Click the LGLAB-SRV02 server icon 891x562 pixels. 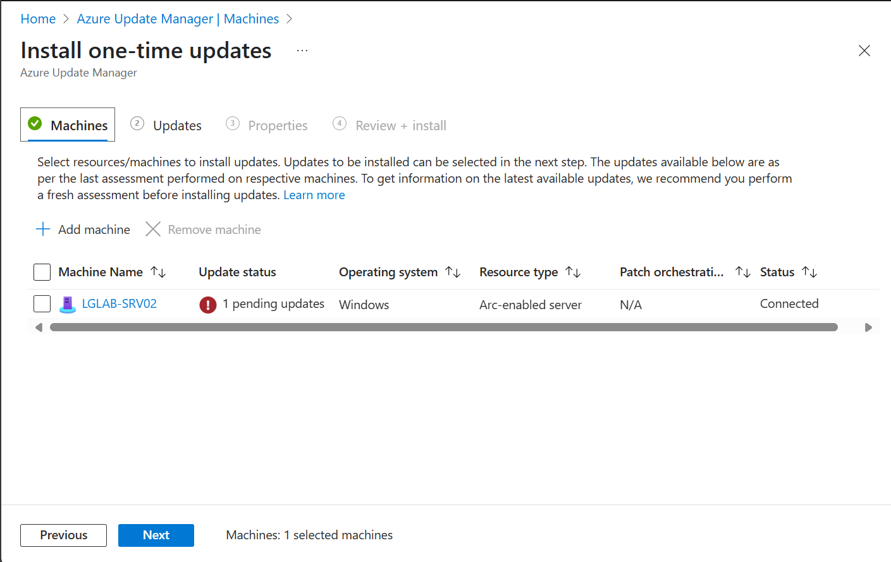pos(67,304)
